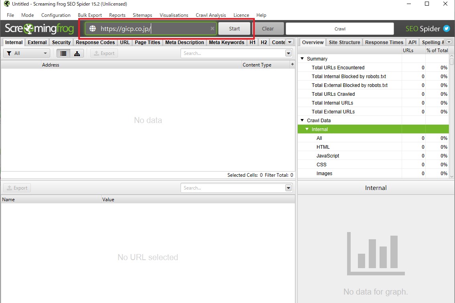Click the Screaming Frog logo

click(x=39, y=28)
